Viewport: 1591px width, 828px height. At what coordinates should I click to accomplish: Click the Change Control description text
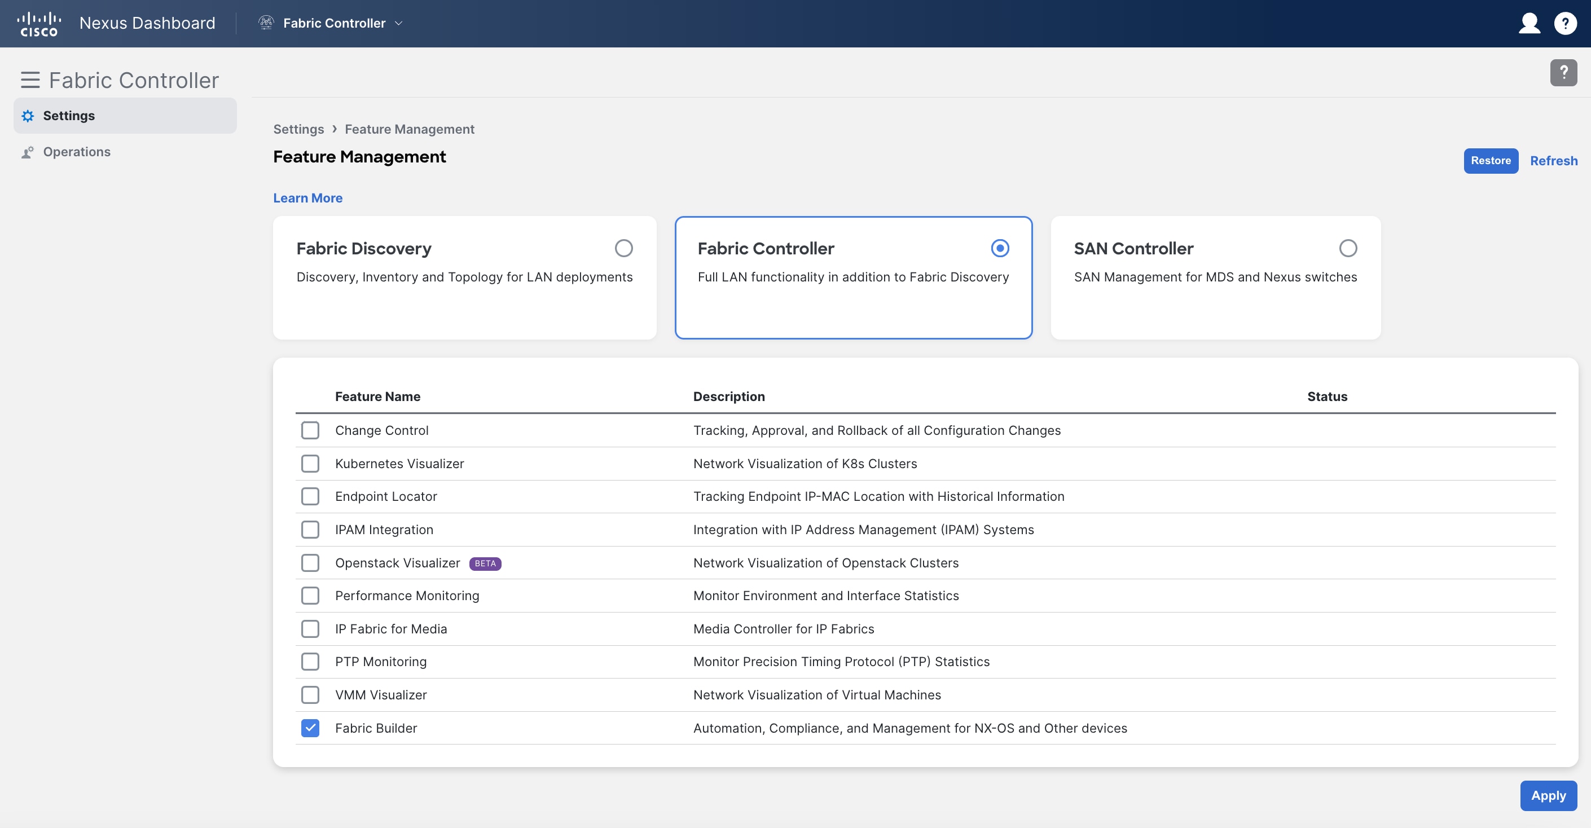[876, 430]
